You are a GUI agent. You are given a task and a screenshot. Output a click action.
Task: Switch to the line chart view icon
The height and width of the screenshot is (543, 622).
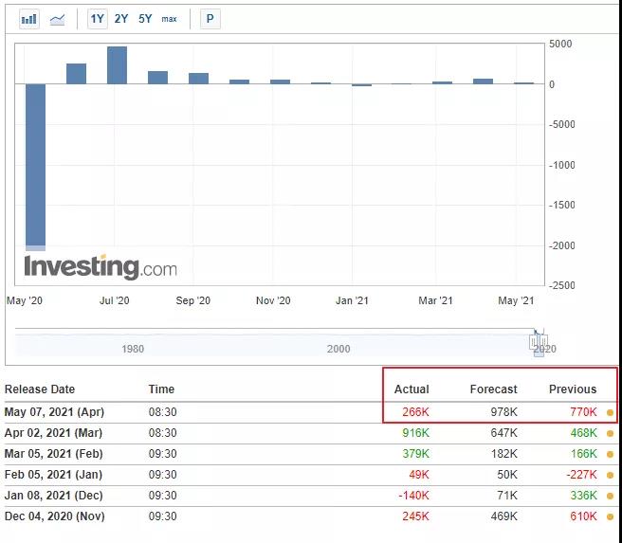pos(58,19)
